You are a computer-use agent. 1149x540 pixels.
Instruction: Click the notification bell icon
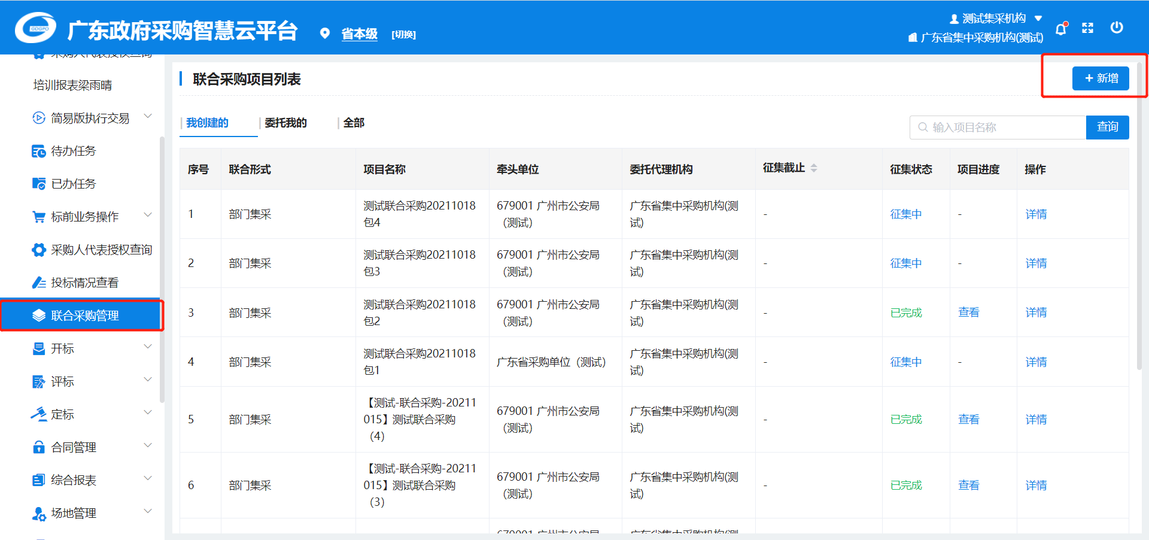[x=1060, y=29]
